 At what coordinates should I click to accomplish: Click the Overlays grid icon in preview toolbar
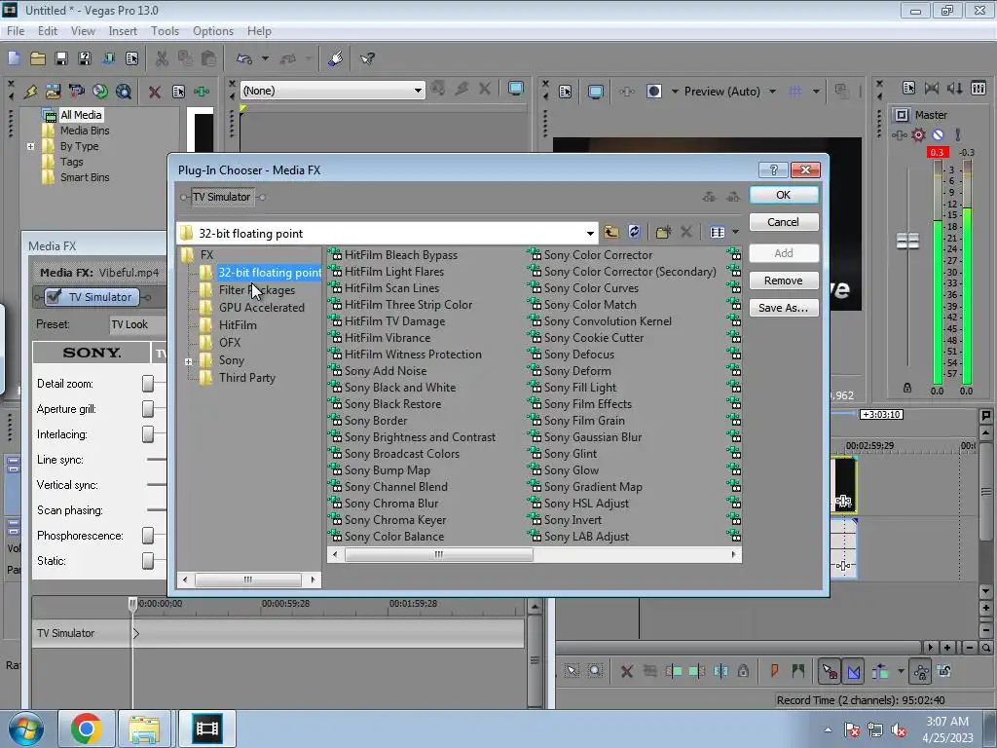point(794,91)
